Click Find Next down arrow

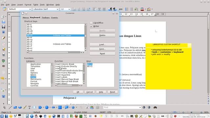[x=144, y=107]
